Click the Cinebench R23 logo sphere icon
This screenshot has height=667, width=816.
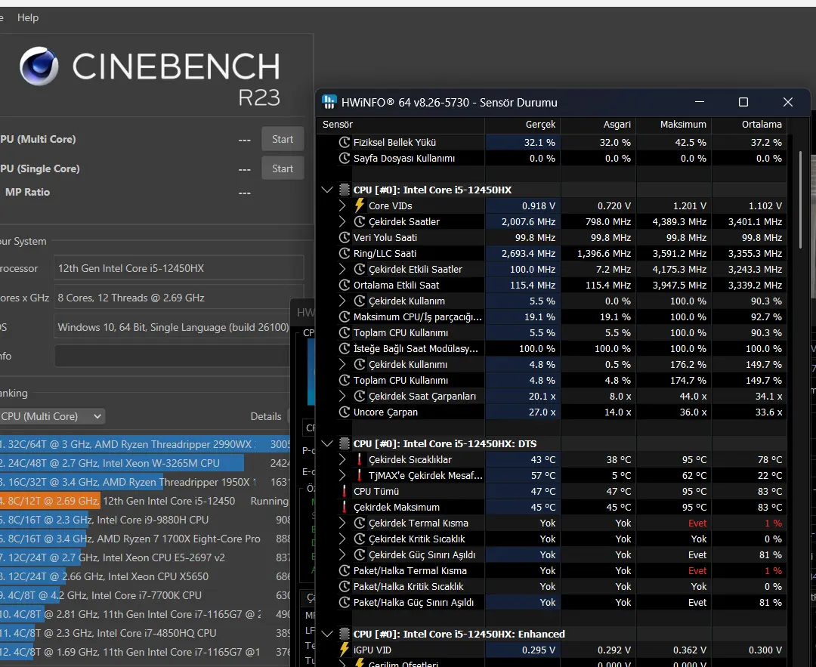pyautogui.click(x=39, y=66)
